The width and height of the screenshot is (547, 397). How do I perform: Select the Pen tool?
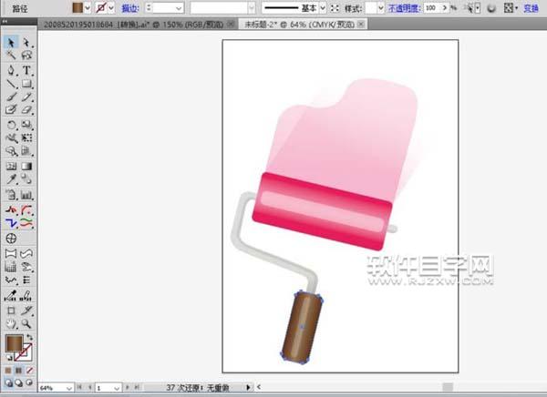point(11,70)
